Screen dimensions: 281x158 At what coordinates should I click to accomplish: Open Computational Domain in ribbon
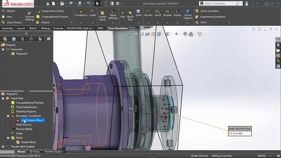(52, 17)
